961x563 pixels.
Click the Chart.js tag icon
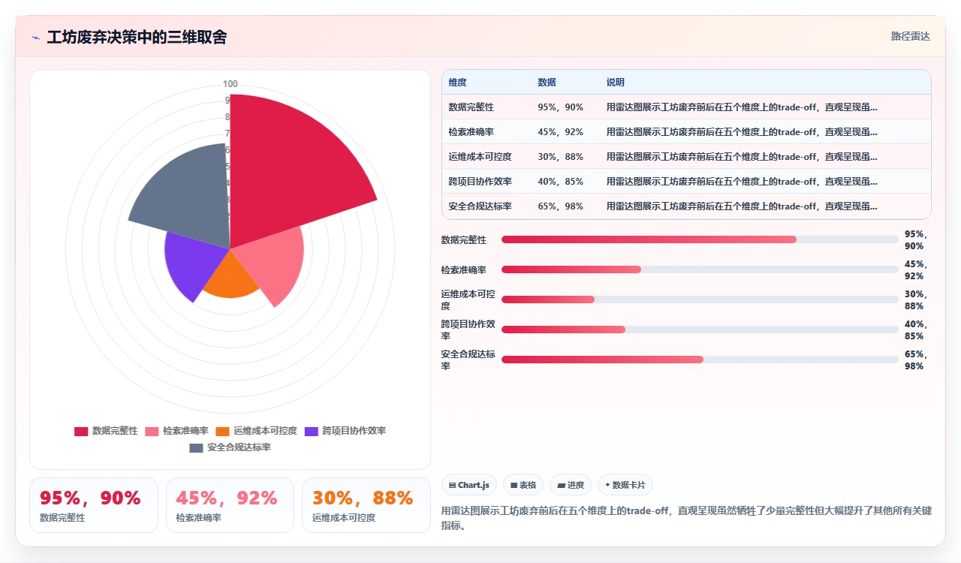click(452, 486)
